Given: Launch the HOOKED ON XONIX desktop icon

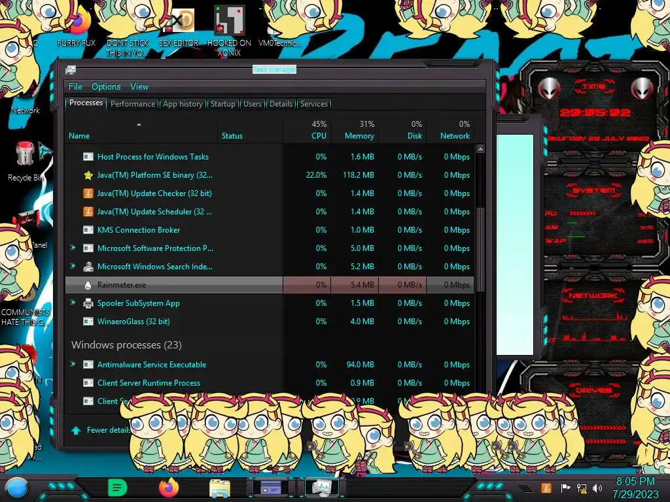Looking at the screenshot, I should [229, 31].
